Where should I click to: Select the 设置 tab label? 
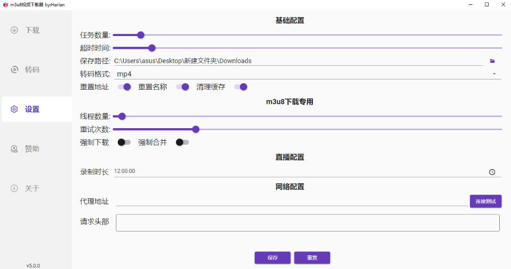coord(32,109)
